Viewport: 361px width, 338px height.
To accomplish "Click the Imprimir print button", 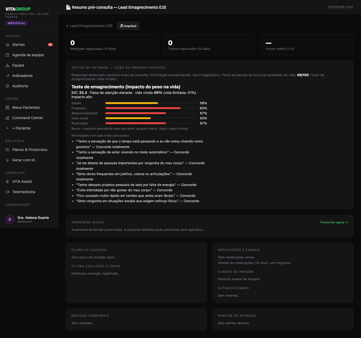I will 128,26.
